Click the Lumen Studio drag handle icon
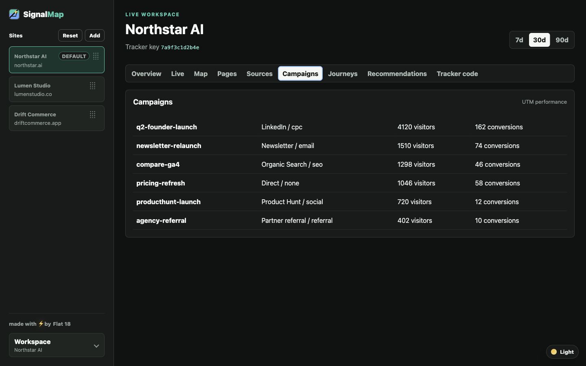The height and width of the screenshot is (366, 586). pyautogui.click(x=92, y=85)
